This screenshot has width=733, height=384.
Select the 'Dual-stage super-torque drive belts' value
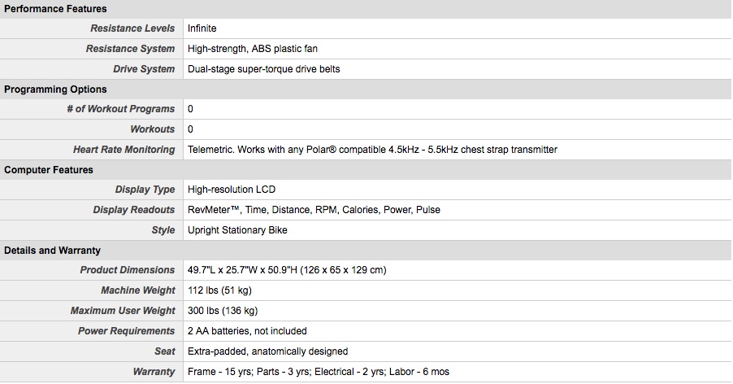[263, 69]
